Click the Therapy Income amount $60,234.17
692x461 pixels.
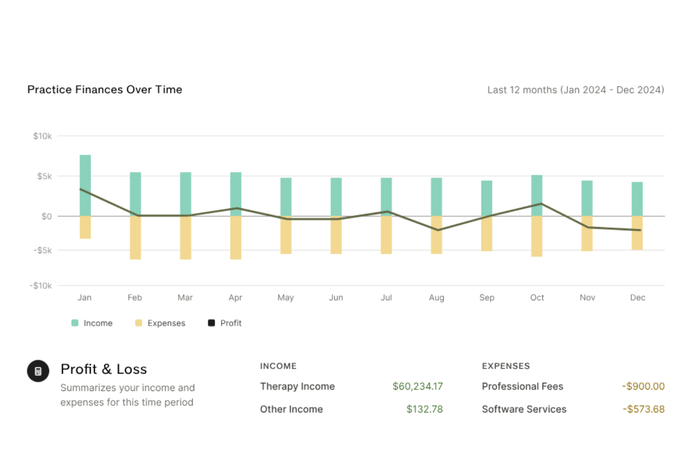[x=418, y=386]
